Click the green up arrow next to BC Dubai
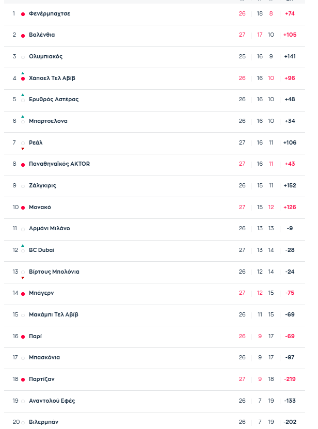 coord(23,245)
